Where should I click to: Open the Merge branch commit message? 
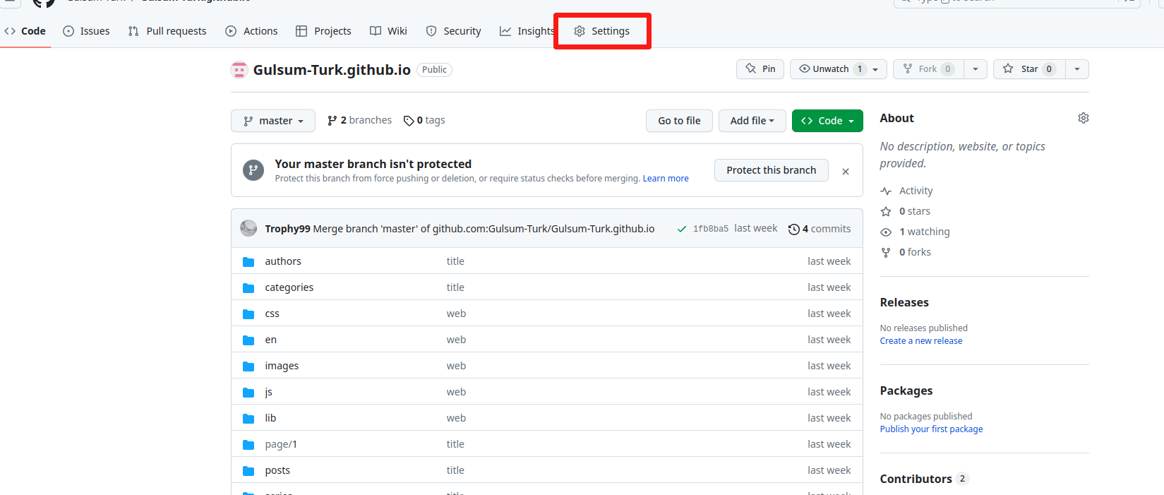point(484,229)
